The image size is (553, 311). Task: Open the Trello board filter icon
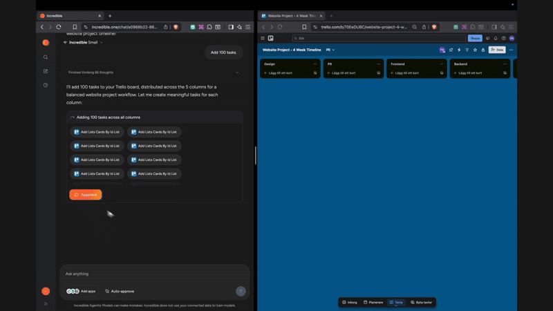point(467,50)
